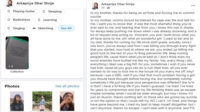Click the profile avatar beside the post author
The height and width of the screenshot is (112, 200).
[x=95, y=6]
